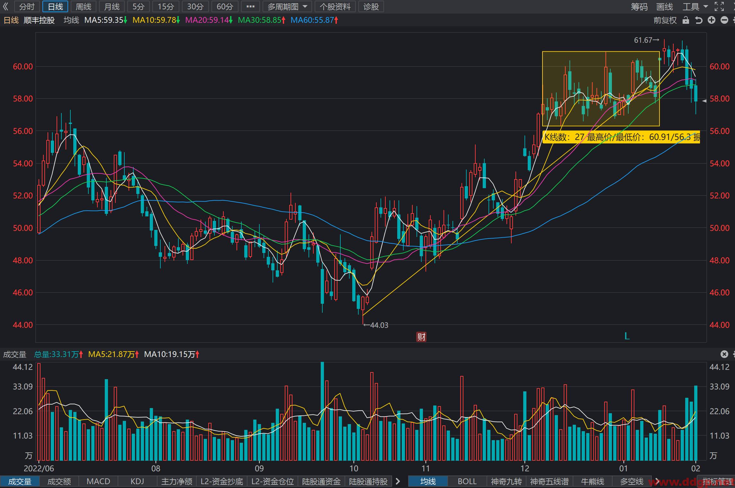
Task: Toggle the 筹码 chip distribution panel
Action: pyautogui.click(x=639, y=6)
